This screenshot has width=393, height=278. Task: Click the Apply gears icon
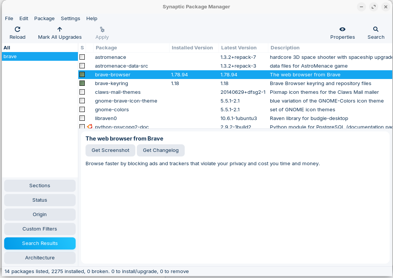tap(102, 29)
